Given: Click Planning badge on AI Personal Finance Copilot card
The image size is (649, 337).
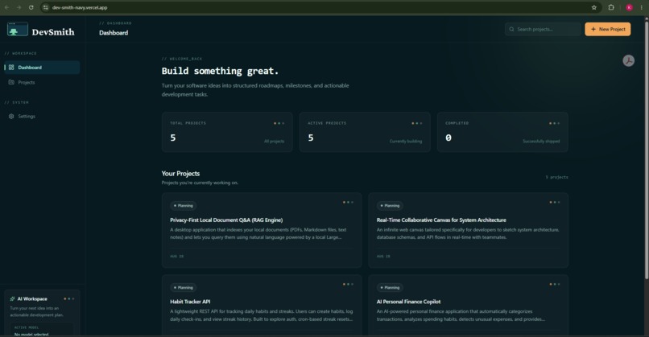Looking at the screenshot, I should [390, 287].
